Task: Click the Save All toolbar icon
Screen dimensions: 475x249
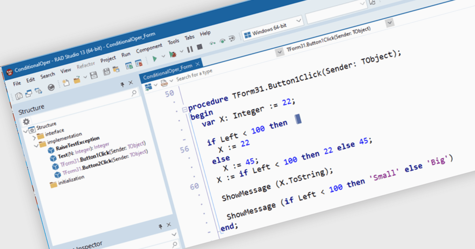Action: pyautogui.click(x=106, y=72)
